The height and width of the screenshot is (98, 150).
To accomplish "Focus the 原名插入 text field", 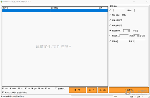I will [124, 36].
